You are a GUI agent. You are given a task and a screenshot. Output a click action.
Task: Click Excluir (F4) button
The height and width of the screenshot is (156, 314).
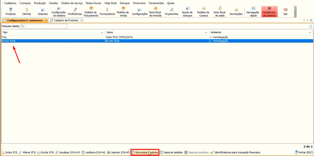[x=46, y=152]
